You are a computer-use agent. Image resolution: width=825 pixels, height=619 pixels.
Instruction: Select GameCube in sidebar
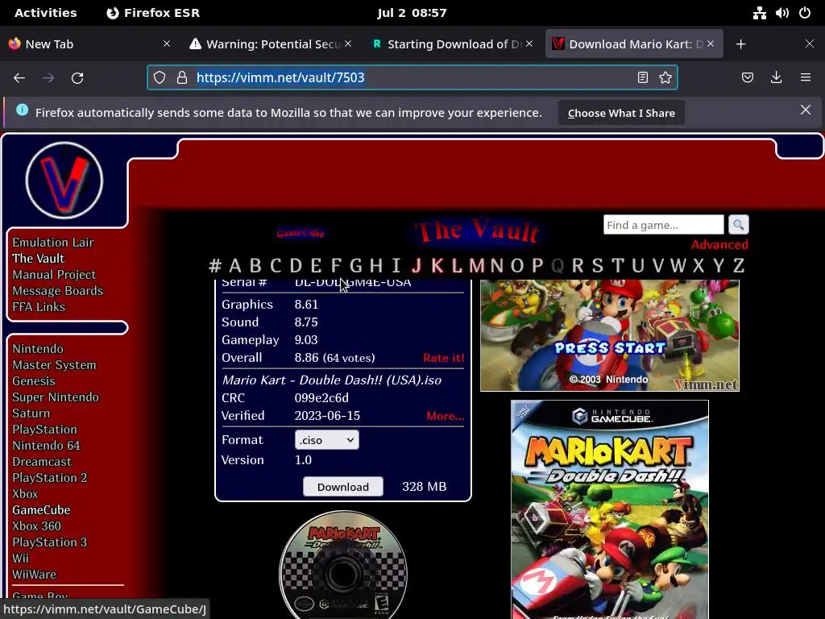click(x=41, y=510)
